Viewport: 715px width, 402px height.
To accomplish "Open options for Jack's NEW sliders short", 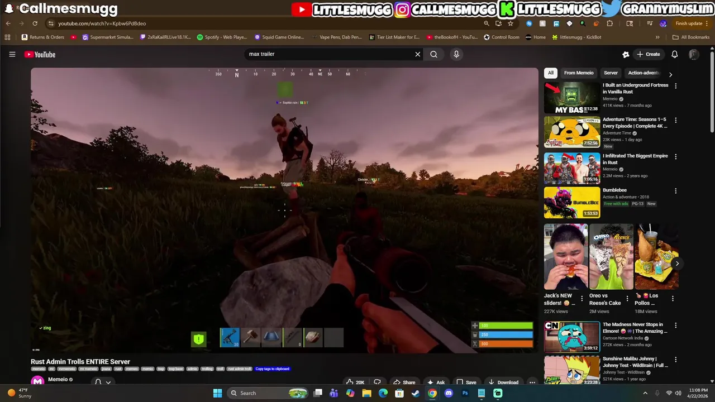I will click(x=581, y=299).
